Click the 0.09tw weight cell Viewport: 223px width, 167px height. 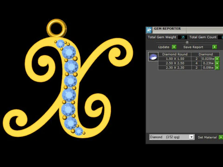[x=208, y=68]
